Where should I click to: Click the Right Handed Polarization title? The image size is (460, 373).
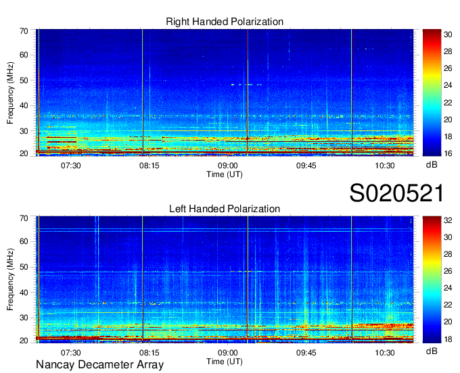point(225,22)
